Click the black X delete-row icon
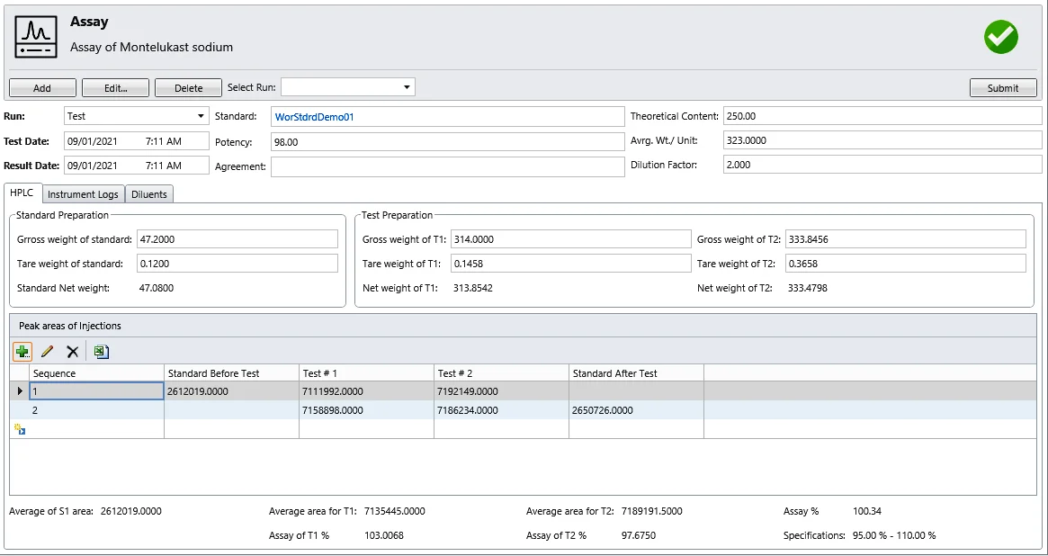The height and width of the screenshot is (556, 1048). 73,352
